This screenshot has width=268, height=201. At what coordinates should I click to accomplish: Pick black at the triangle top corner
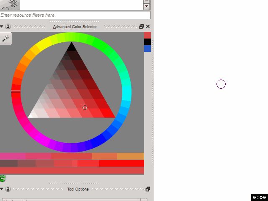tap(72, 46)
